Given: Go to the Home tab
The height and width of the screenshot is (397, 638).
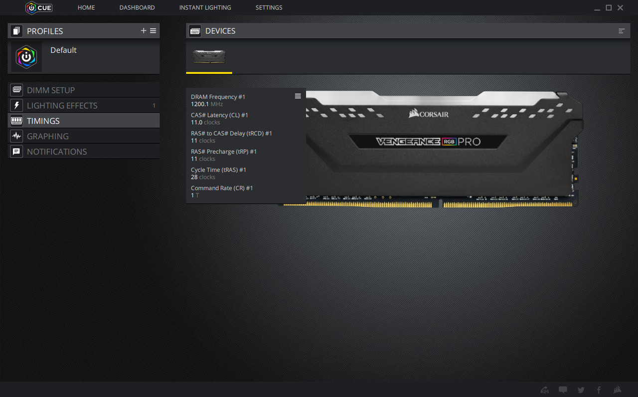Looking at the screenshot, I should (x=86, y=7).
